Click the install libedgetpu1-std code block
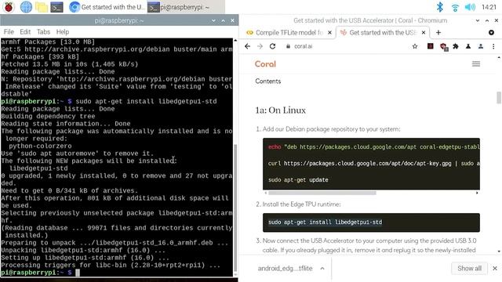Screen dimensions: 502x282 click(371, 222)
